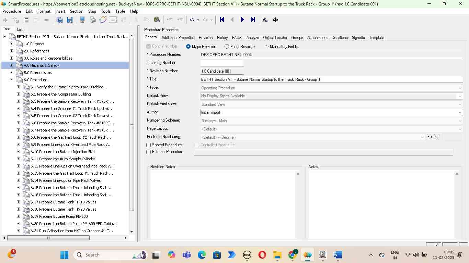This screenshot has height=263, width=469.
Task: Open Opera browser from the taskbar
Action: coord(262,255)
